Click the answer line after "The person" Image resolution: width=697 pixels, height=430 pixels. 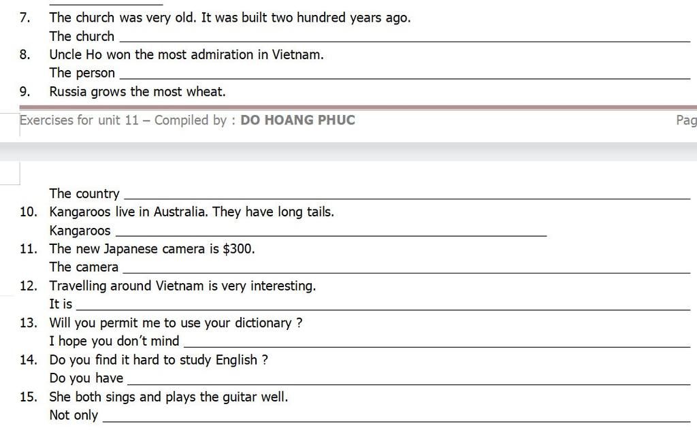pyautogui.click(x=405, y=78)
